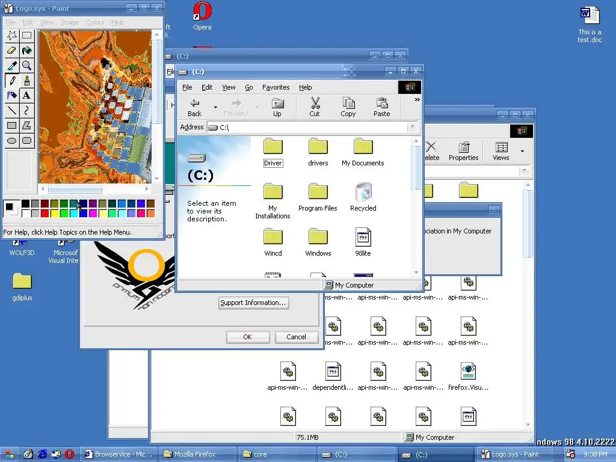Select the Airbrush spray can tool
Viewport: 616px width, 462px height.
coord(12,96)
